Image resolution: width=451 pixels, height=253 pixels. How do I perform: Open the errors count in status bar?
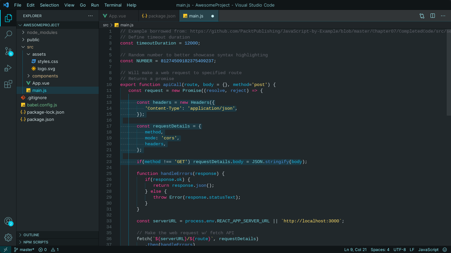[x=43, y=250]
